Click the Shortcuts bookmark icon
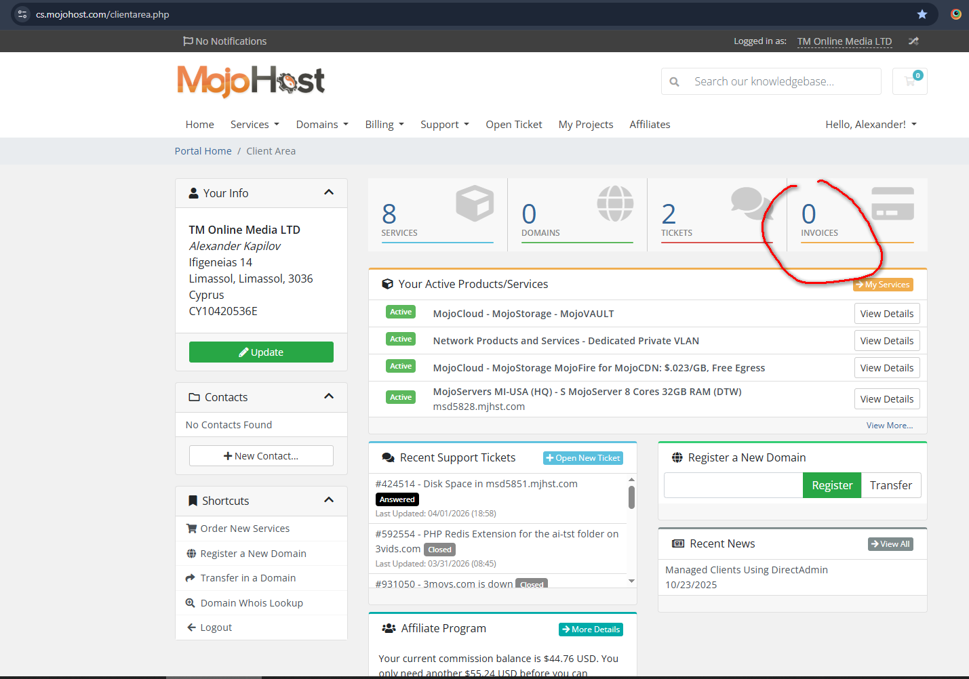The width and height of the screenshot is (969, 679). click(x=193, y=501)
